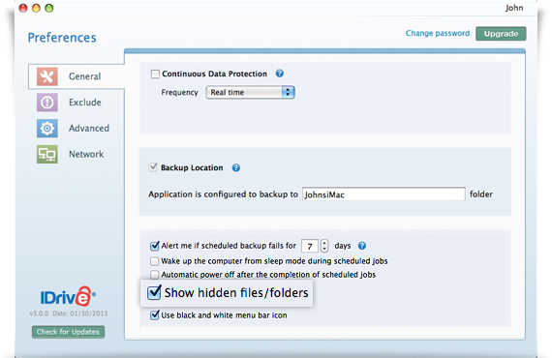Viewport: 552px width, 358px height.
Task: Open the Network computers icon
Action: tap(47, 154)
